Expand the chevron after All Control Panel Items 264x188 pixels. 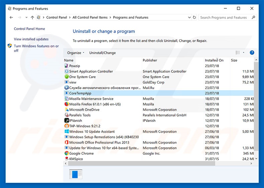click(x=110, y=17)
